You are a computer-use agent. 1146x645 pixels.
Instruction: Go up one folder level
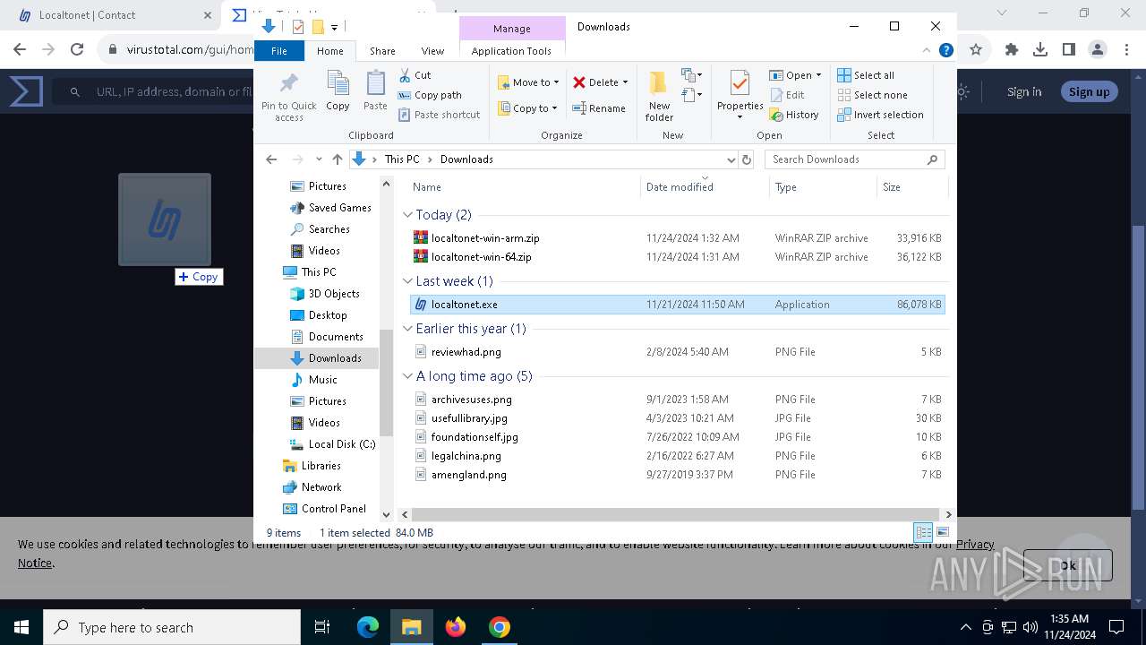tap(337, 159)
